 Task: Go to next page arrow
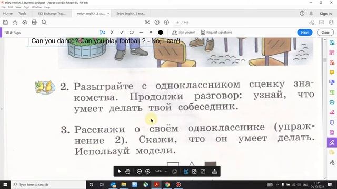pos(166,22)
